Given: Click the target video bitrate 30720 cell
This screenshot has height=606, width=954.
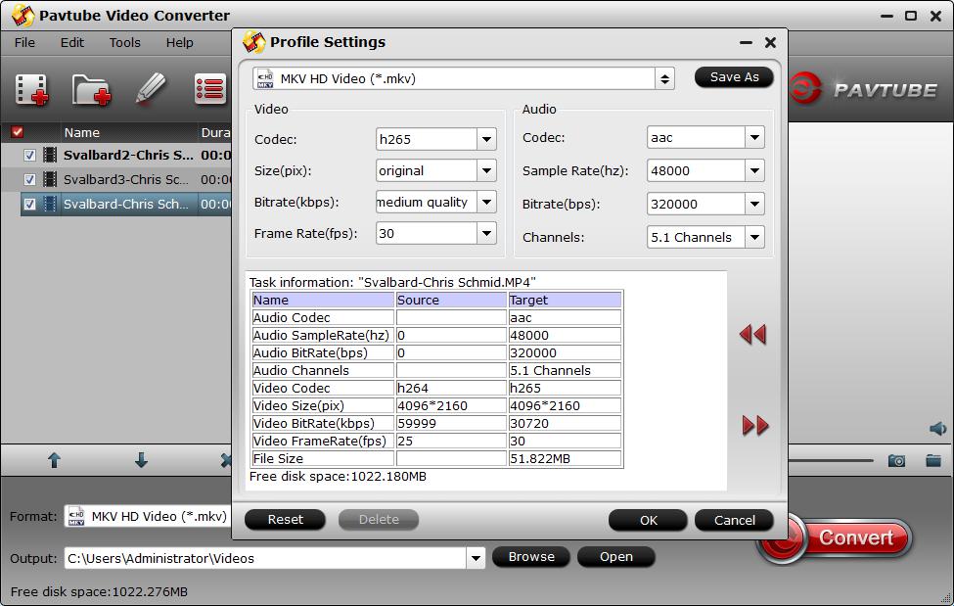Looking at the screenshot, I should point(565,423).
